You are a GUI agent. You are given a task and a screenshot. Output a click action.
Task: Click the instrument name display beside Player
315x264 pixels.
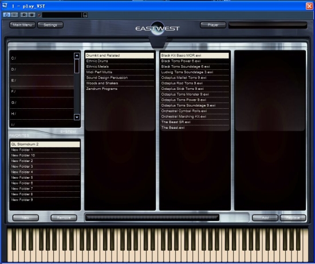[267, 25]
